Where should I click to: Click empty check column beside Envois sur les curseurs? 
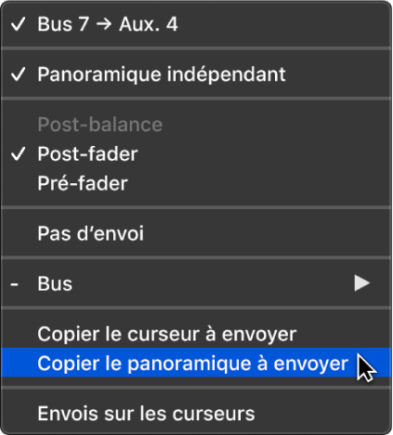[x=19, y=414]
